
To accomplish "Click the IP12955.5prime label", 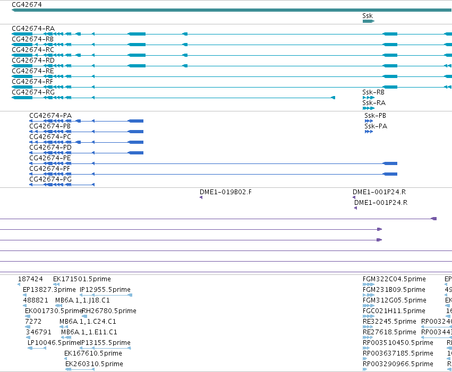I will [x=105, y=290].
